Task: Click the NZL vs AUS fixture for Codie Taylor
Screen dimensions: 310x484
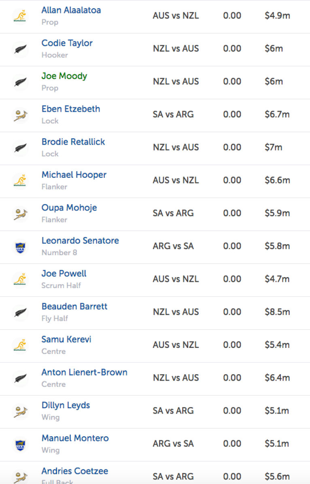Action: pos(176,49)
